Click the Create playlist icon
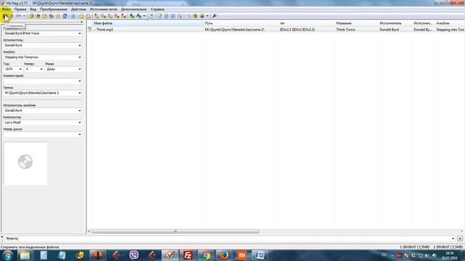Viewport: 465px width, 261px height. coord(160,16)
